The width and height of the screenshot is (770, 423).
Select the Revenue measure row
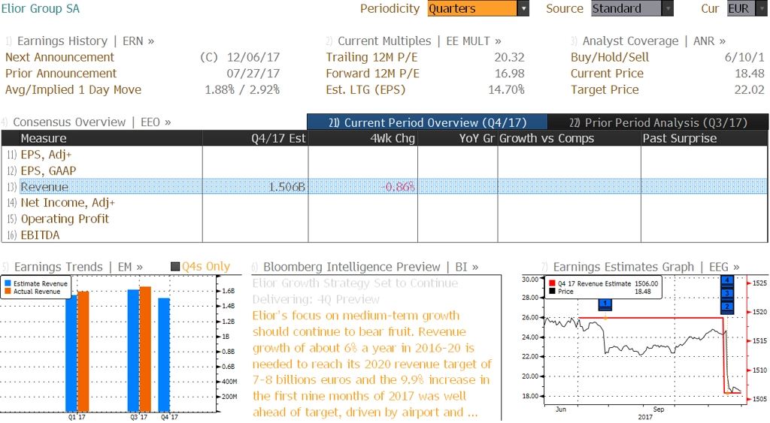tap(384, 186)
